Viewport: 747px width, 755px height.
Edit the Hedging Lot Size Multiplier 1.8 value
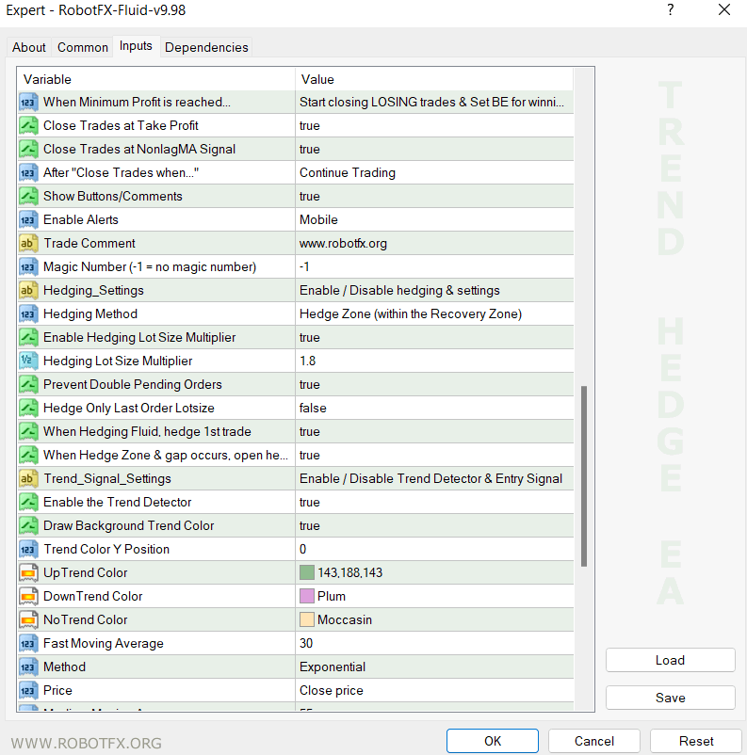point(434,361)
